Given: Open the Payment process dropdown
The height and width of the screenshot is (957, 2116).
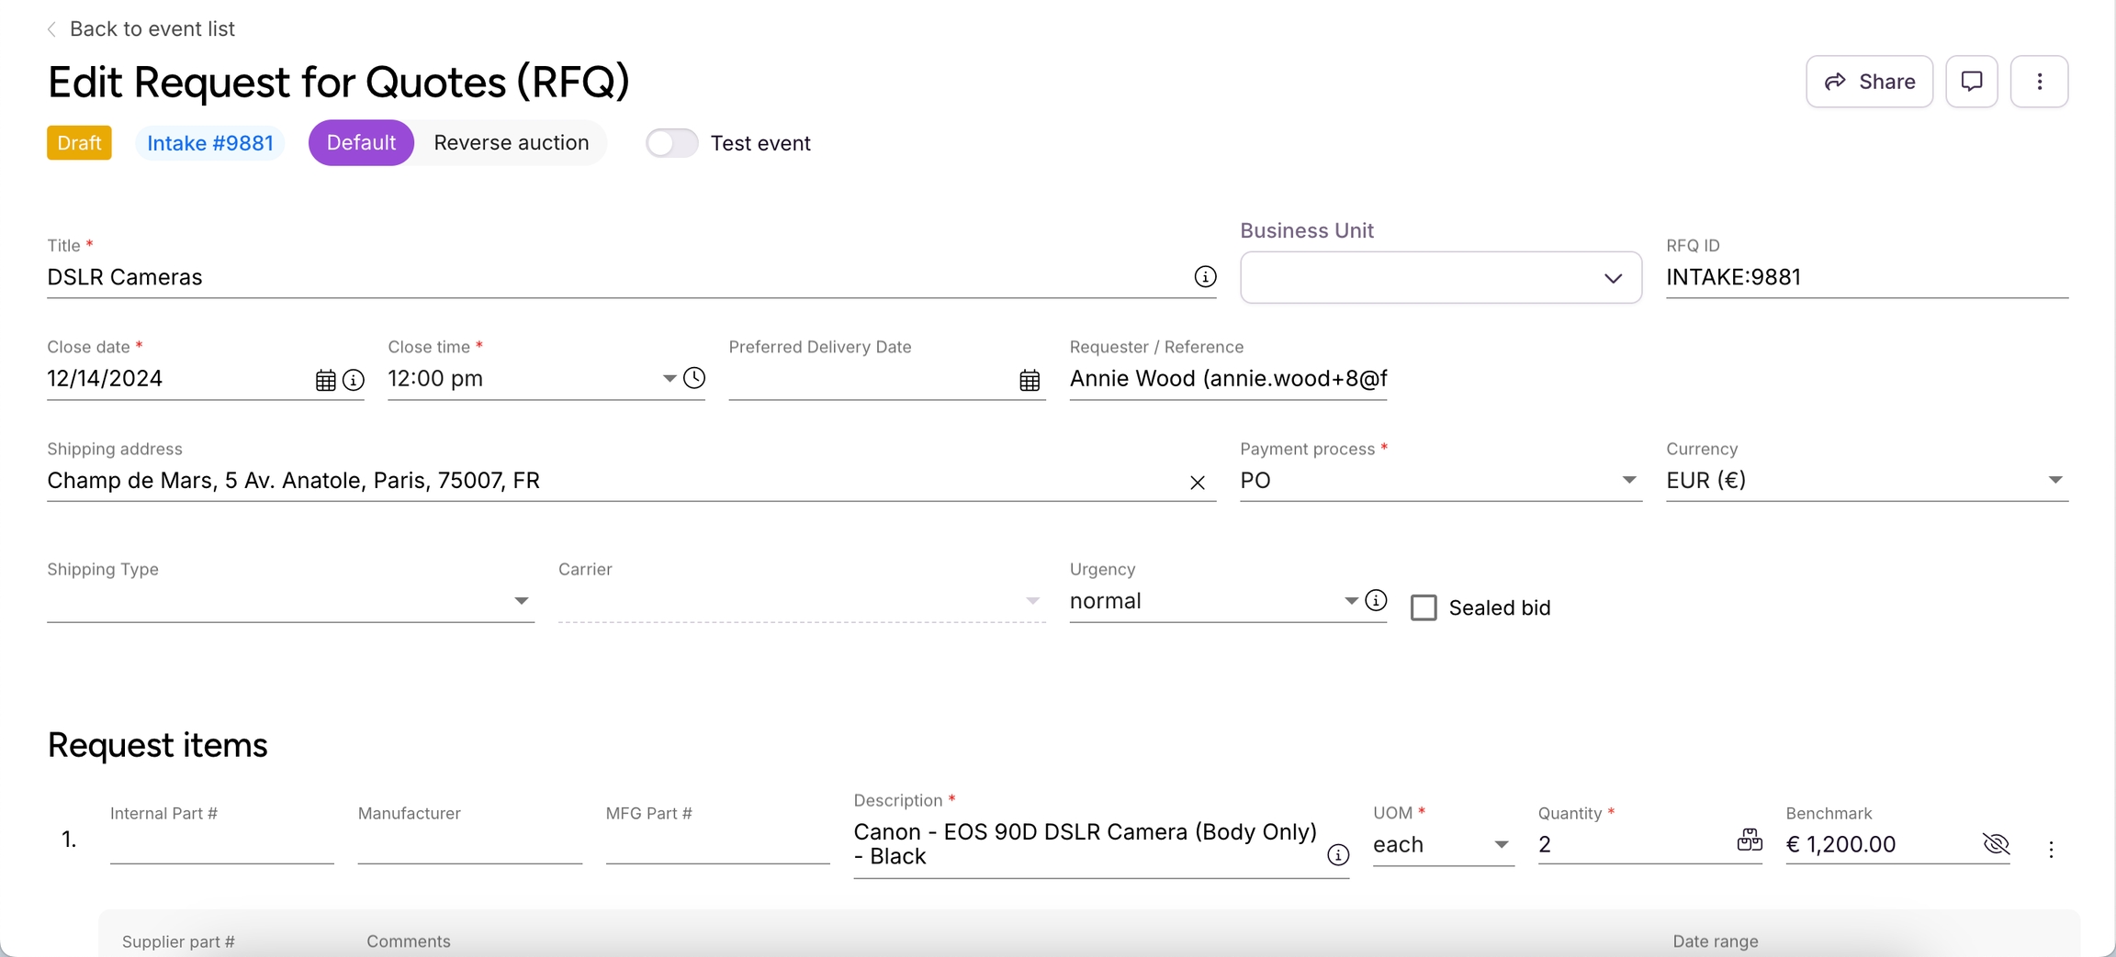Looking at the screenshot, I should pyautogui.click(x=1439, y=480).
